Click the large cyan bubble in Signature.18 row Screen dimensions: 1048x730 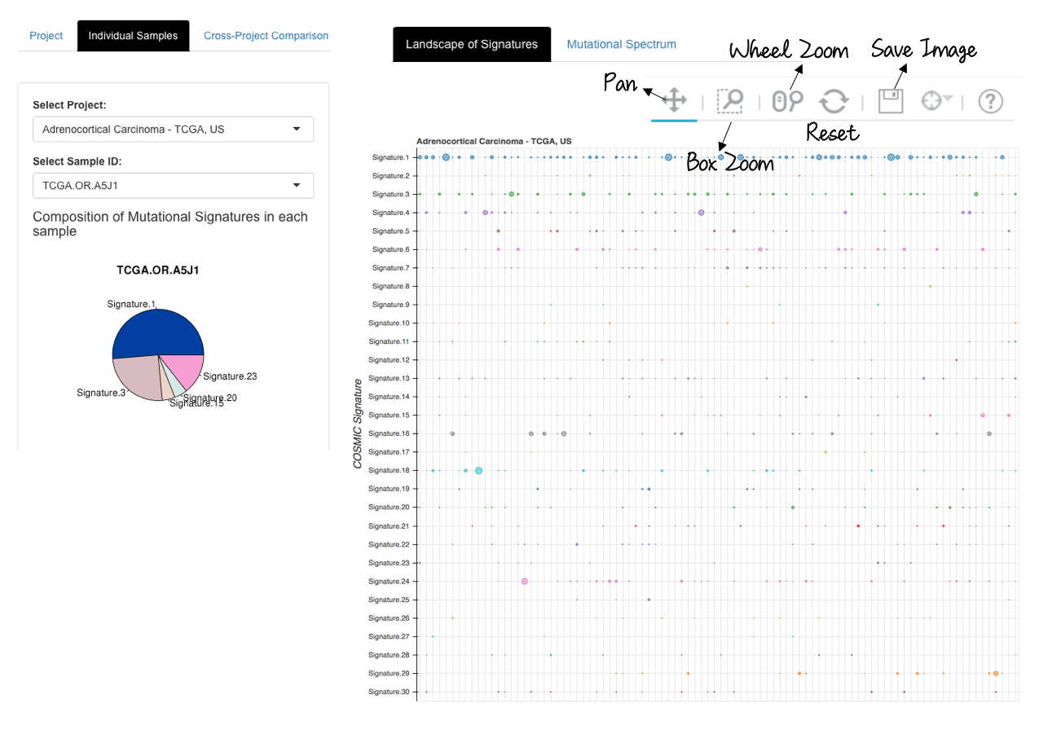(x=478, y=470)
